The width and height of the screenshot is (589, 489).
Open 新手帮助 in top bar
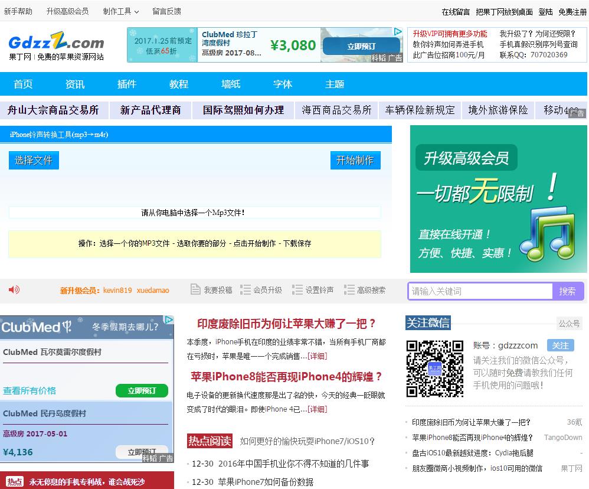[x=18, y=11]
